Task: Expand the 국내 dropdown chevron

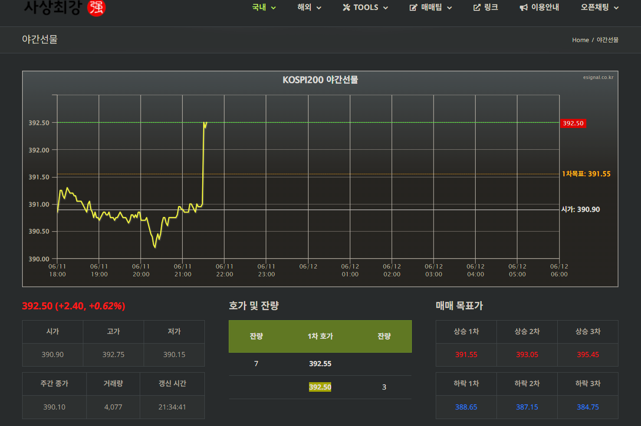Action: click(x=273, y=8)
